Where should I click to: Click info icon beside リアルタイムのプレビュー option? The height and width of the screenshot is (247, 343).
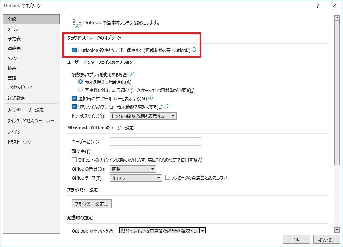(x=166, y=106)
